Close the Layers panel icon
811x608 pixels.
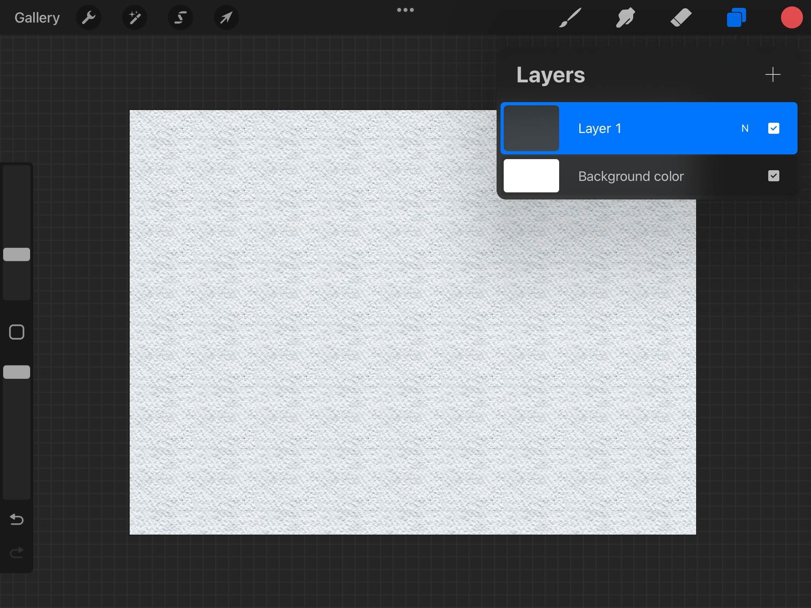[736, 17]
